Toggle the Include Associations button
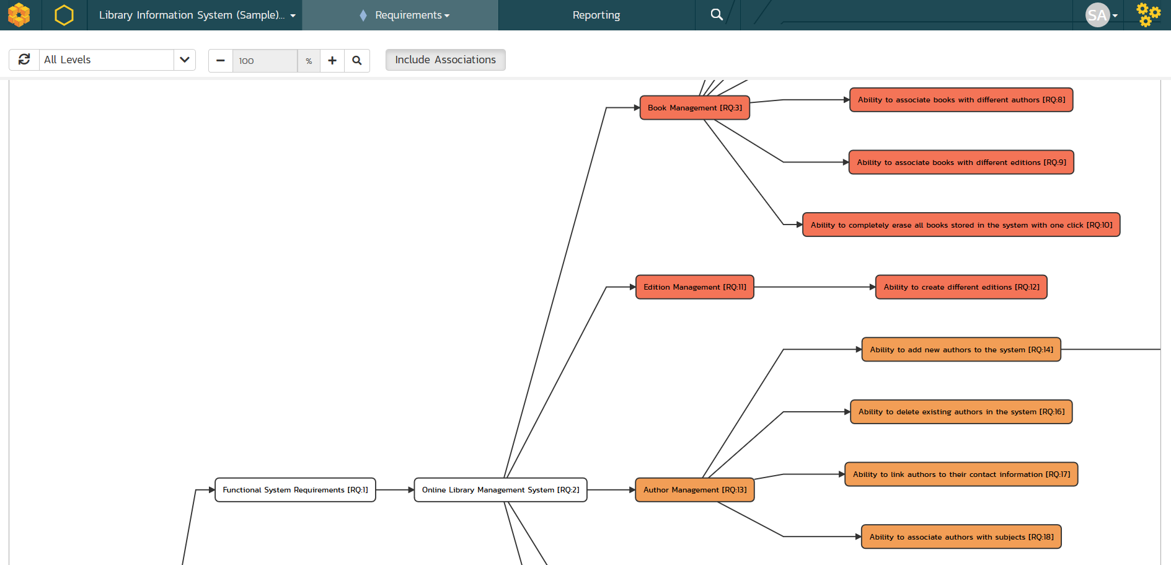This screenshot has height=565, width=1171. pyautogui.click(x=445, y=60)
